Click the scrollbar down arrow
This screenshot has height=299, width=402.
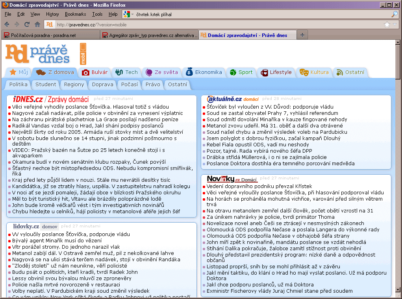coord(398,290)
